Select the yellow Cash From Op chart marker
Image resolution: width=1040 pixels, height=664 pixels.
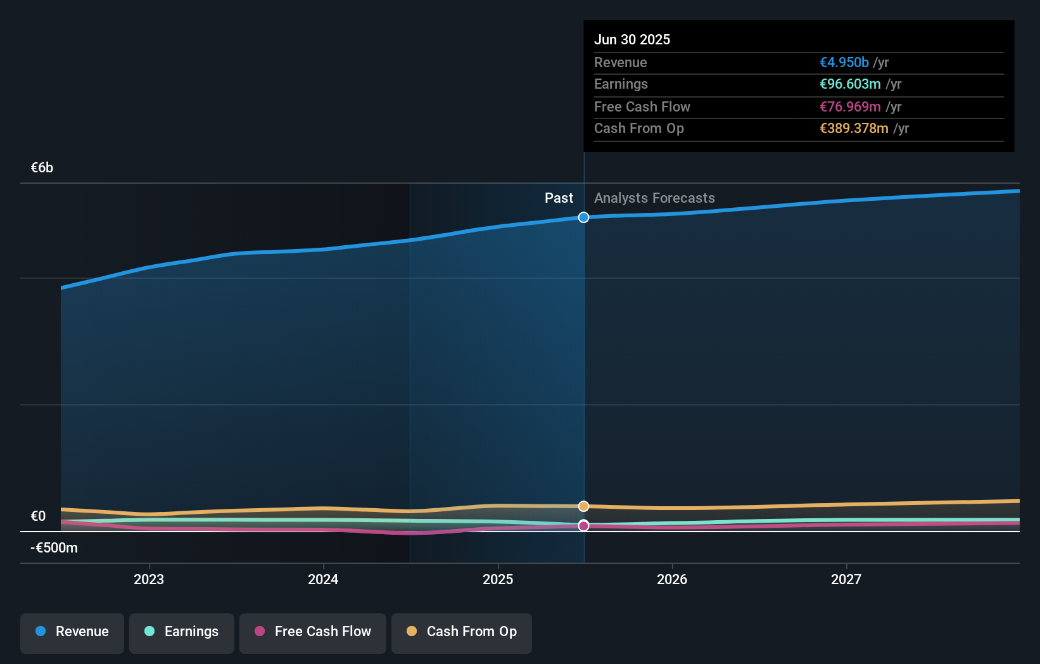tap(583, 506)
